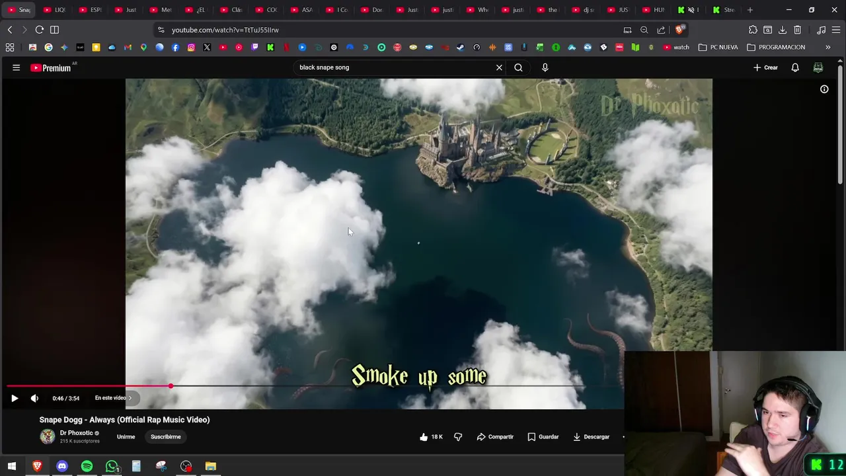This screenshot has height=476, width=846.
Task: Open WhatsApp from the taskbar
Action: (x=112, y=466)
